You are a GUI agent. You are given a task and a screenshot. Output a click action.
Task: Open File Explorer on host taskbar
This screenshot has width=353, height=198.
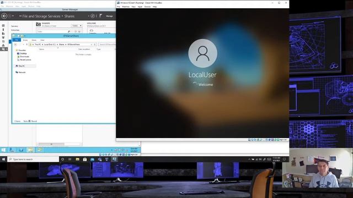(x=77, y=159)
